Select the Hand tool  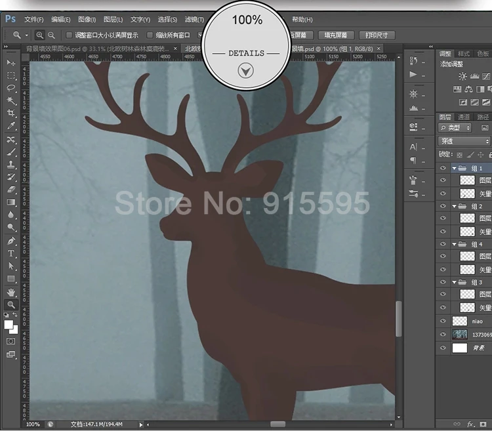(x=11, y=292)
